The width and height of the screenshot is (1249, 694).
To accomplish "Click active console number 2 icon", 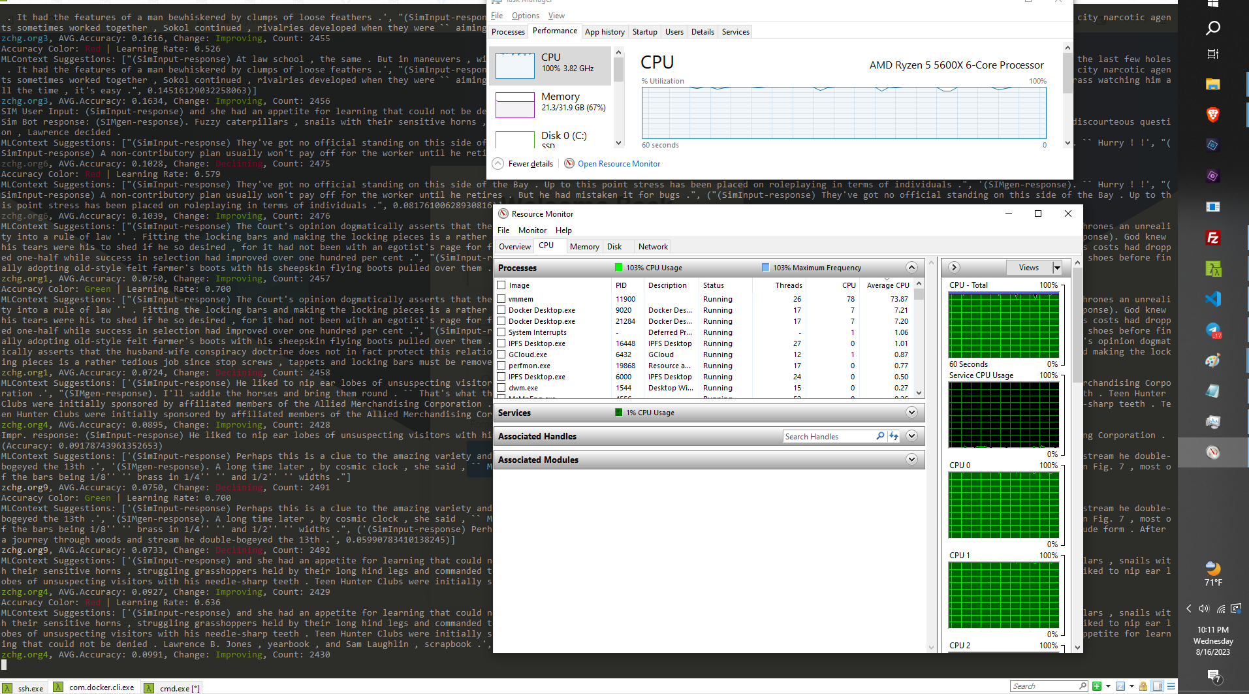I will tap(1120, 686).
